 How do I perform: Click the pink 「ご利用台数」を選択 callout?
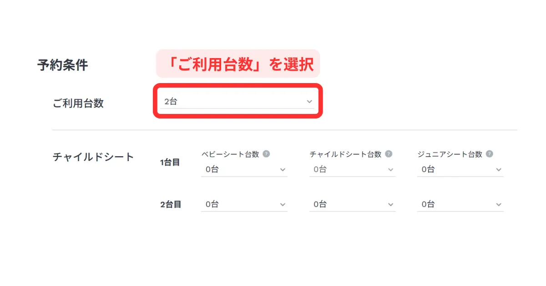(x=238, y=64)
